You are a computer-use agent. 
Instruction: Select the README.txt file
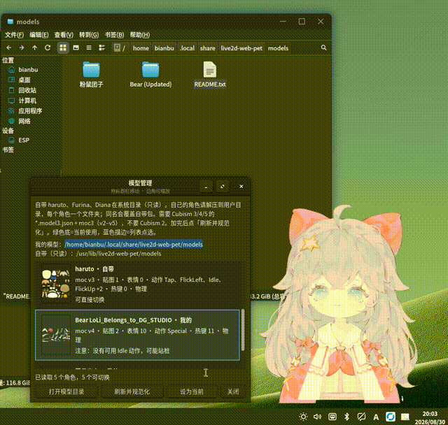coord(210,75)
